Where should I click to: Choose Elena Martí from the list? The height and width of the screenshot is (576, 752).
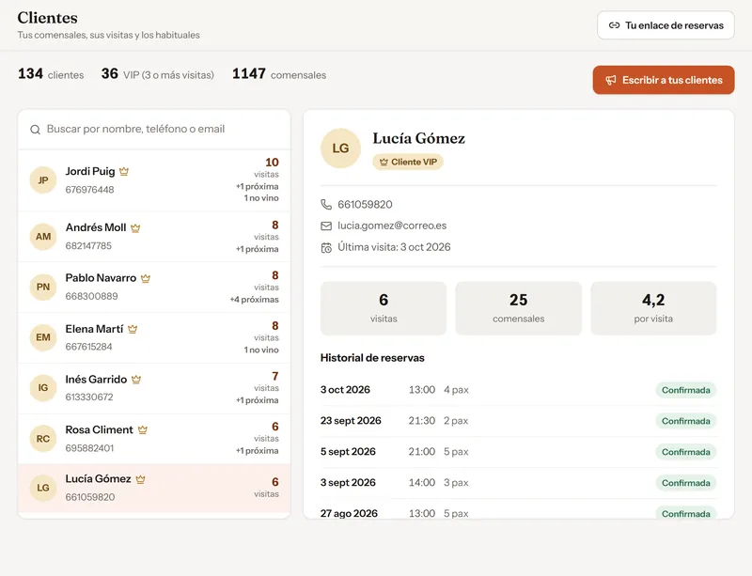click(154, 337)
